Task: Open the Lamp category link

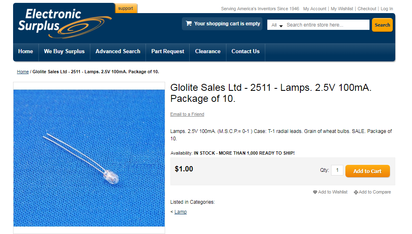Action: pyautogui.click(x=181, y=212)
